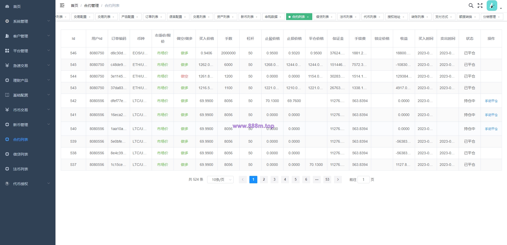507x245 pixels.
Task: Go to the previous page arrow
Action: tap(243, 180)
